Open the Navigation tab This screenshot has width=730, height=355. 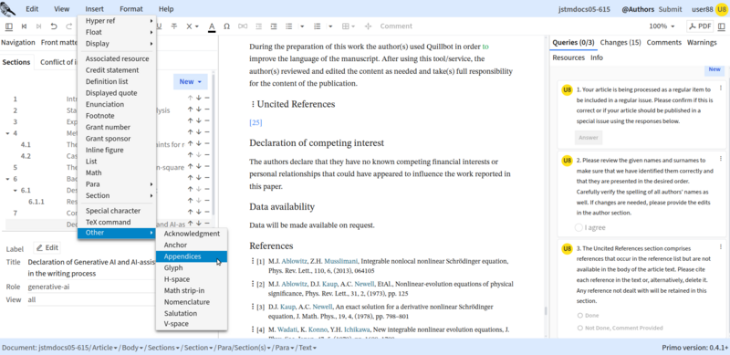point(18,42)
